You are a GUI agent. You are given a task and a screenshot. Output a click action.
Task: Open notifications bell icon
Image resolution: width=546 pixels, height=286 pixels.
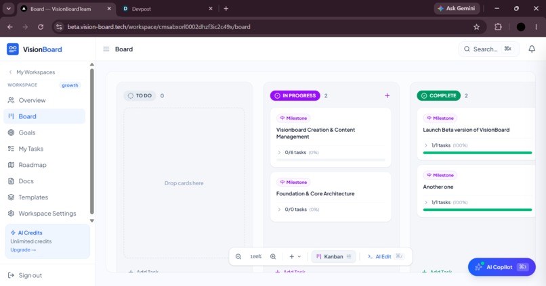(532, 49)
